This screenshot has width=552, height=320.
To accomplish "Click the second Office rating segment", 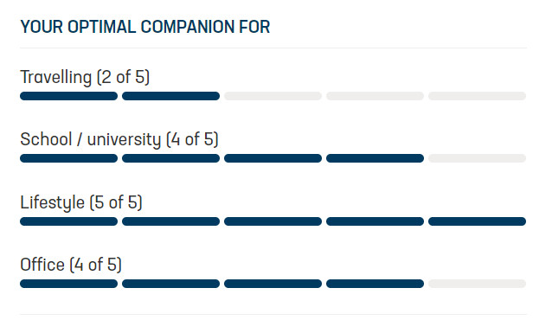I will tap(170, 284).
